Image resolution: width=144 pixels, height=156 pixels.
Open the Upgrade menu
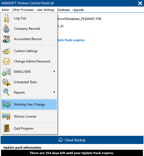[x=78, y=10]
